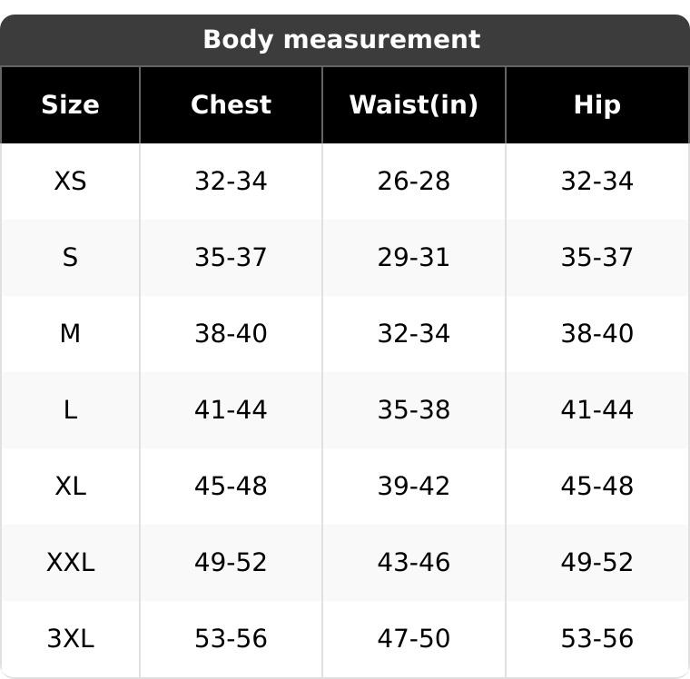Select the M size row label
Image resolution: width=690 pixels, height=679 pixels.
click(x=70, y=334)
